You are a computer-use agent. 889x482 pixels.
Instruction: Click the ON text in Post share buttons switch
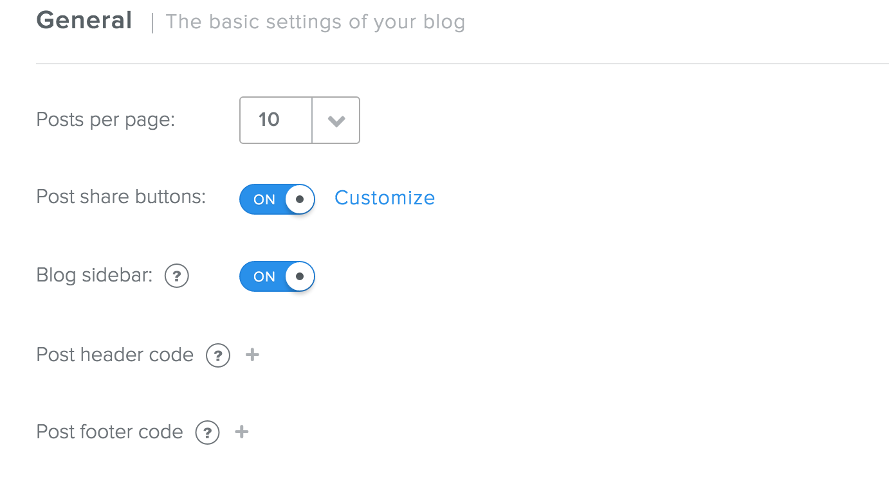tap(264, 200)
